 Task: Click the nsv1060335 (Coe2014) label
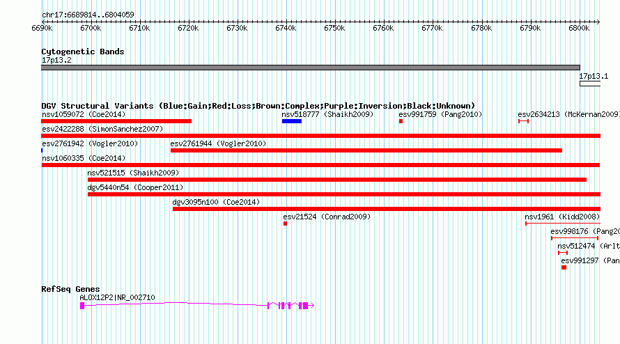click(84, 158)
